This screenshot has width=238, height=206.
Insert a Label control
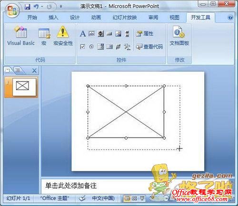point(83,34)
